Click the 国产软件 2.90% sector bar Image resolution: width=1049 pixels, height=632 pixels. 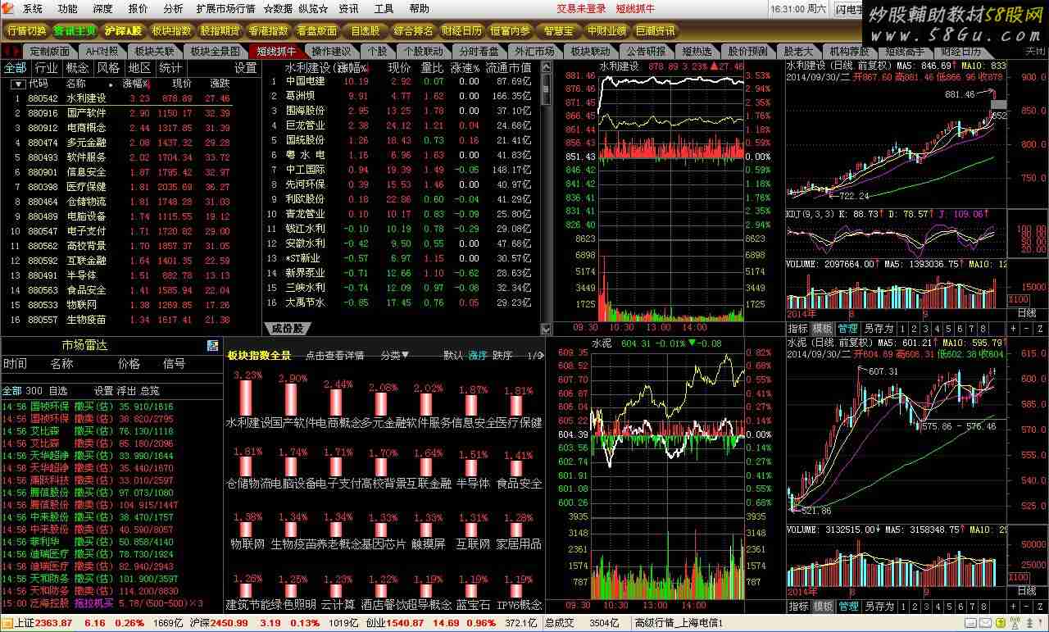point(292,399)
